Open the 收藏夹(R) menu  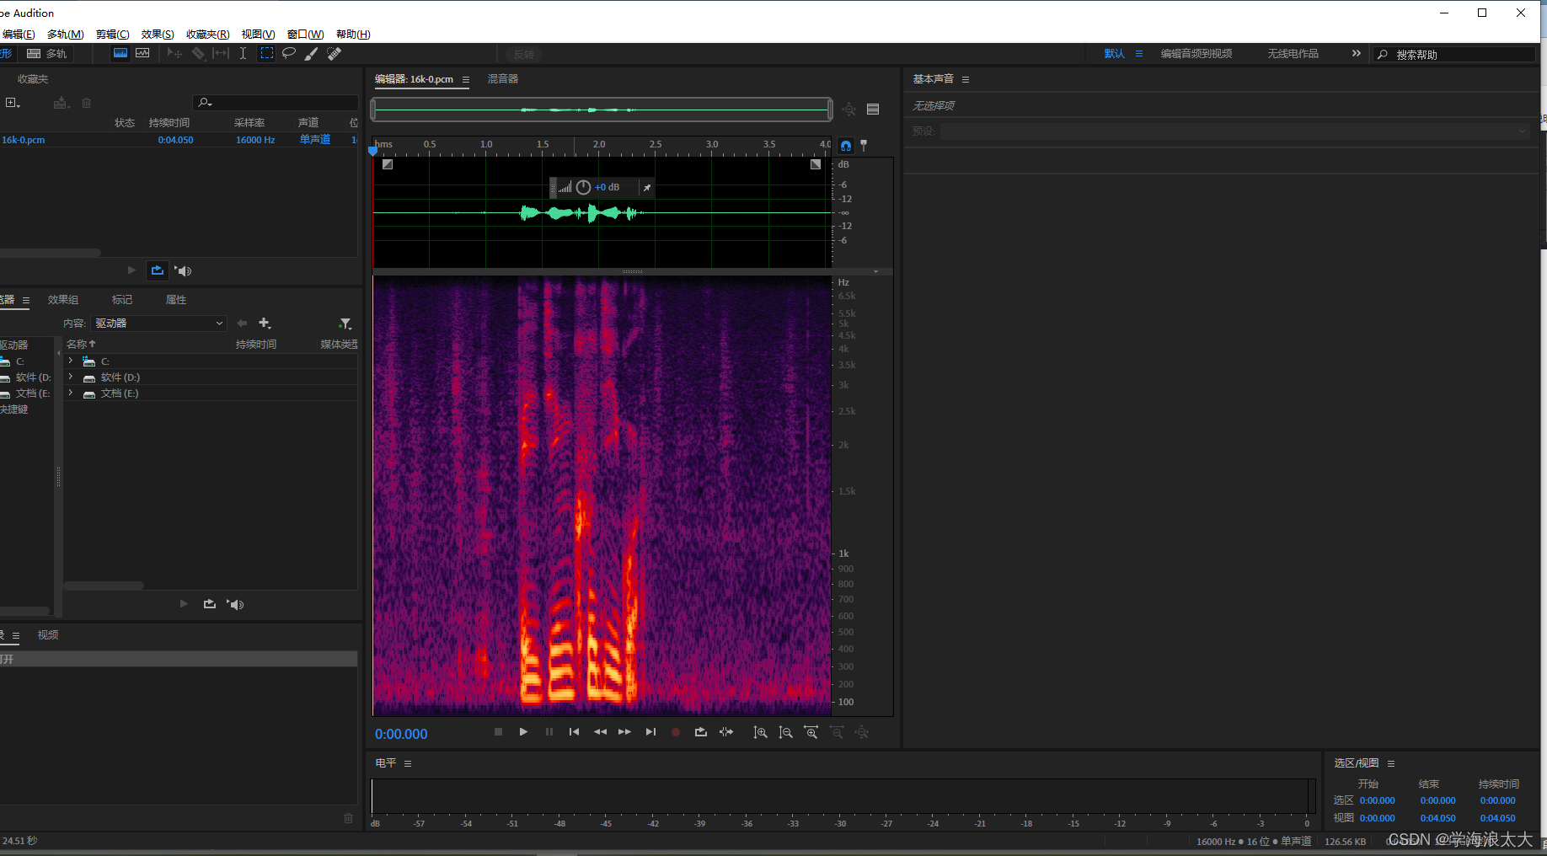point(208,34)
